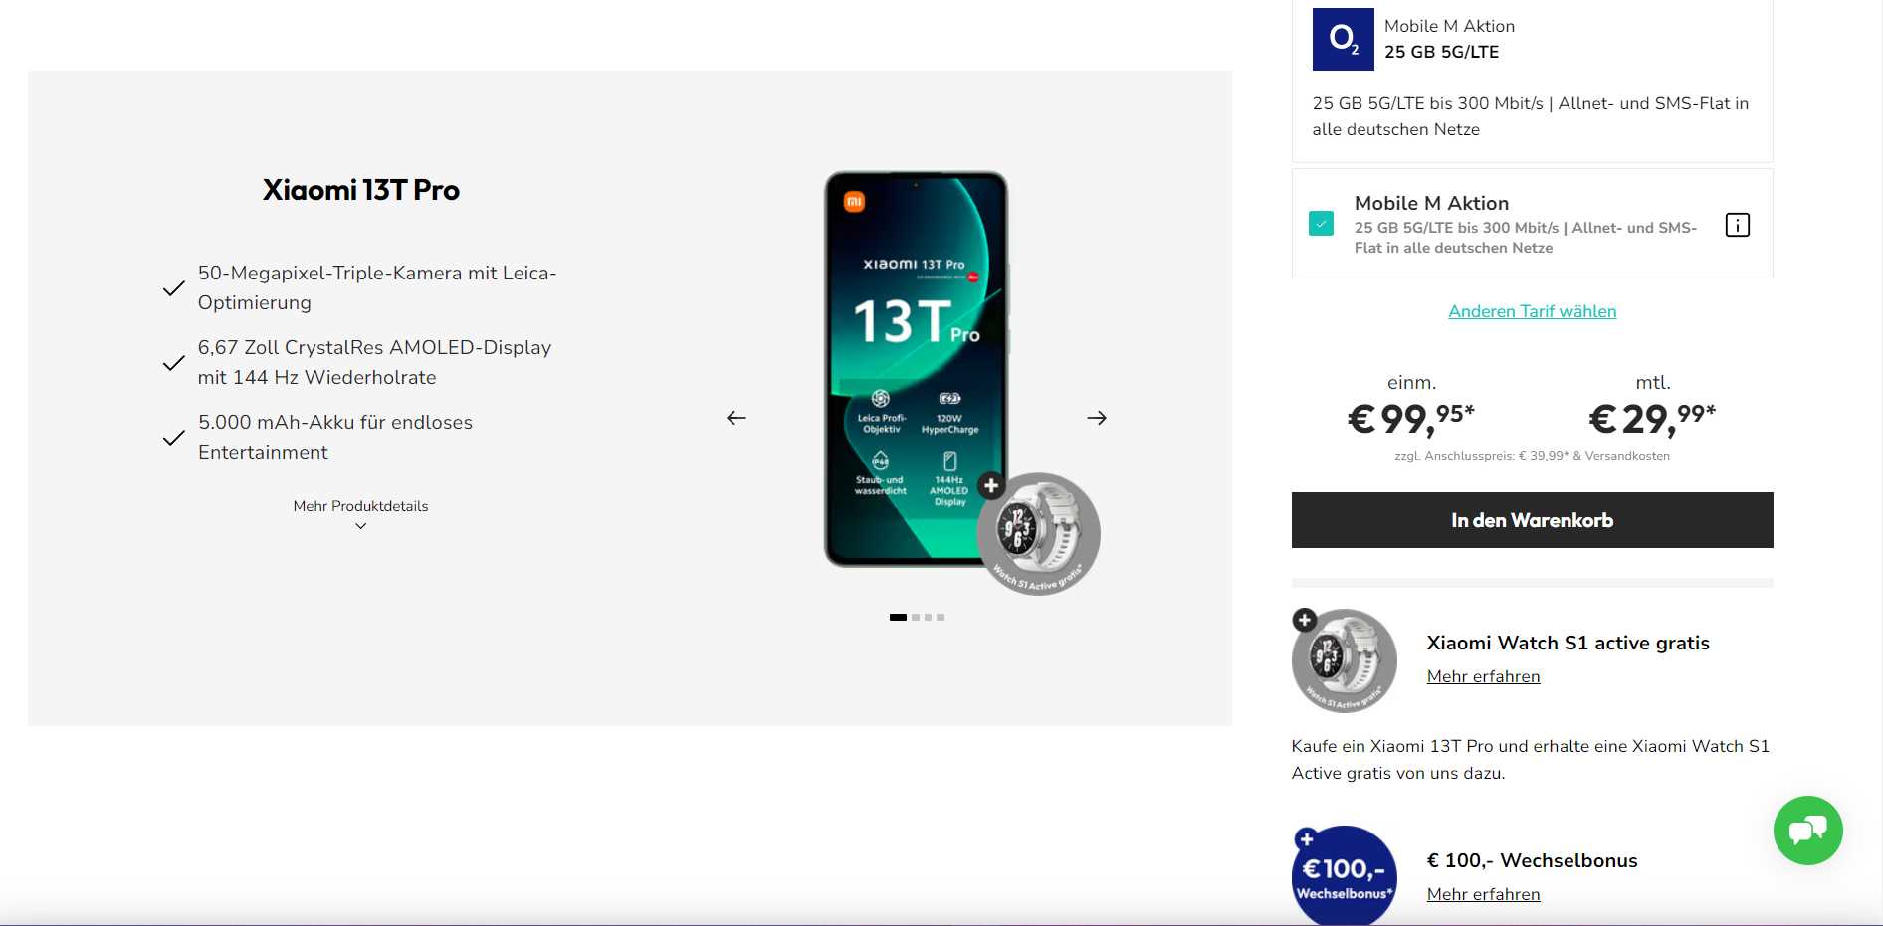Click the O2 logo tile

1343,39
